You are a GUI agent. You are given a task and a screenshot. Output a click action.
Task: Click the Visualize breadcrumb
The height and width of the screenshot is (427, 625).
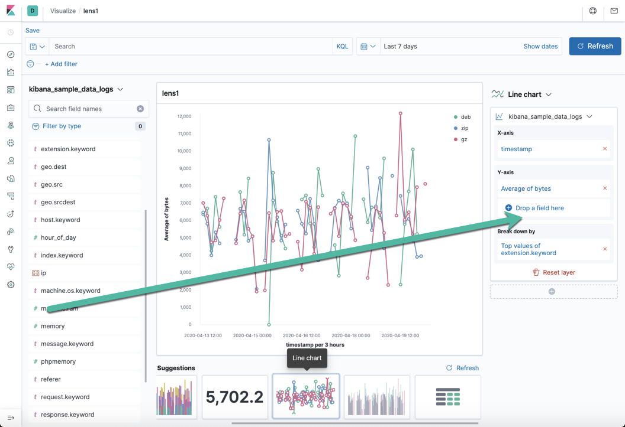pos(63,11)
